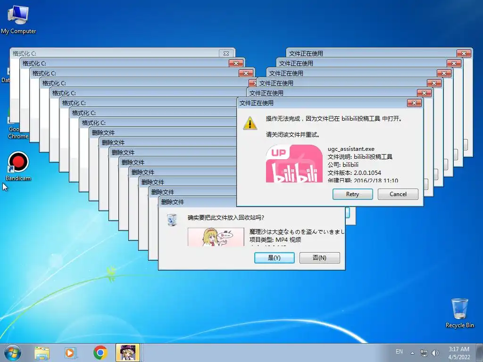Click the 公司: bilibili text line
The width and height of the screenshot is (483, 362).
(343, 165)
